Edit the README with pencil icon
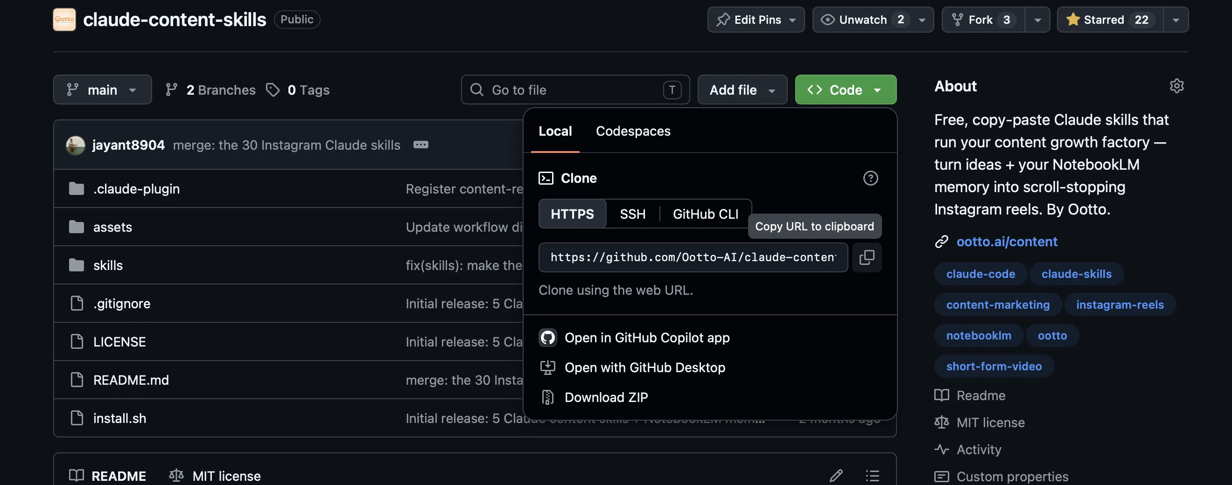The width and height of the screenshot is (1232, 485). click(x=835, y=476)
